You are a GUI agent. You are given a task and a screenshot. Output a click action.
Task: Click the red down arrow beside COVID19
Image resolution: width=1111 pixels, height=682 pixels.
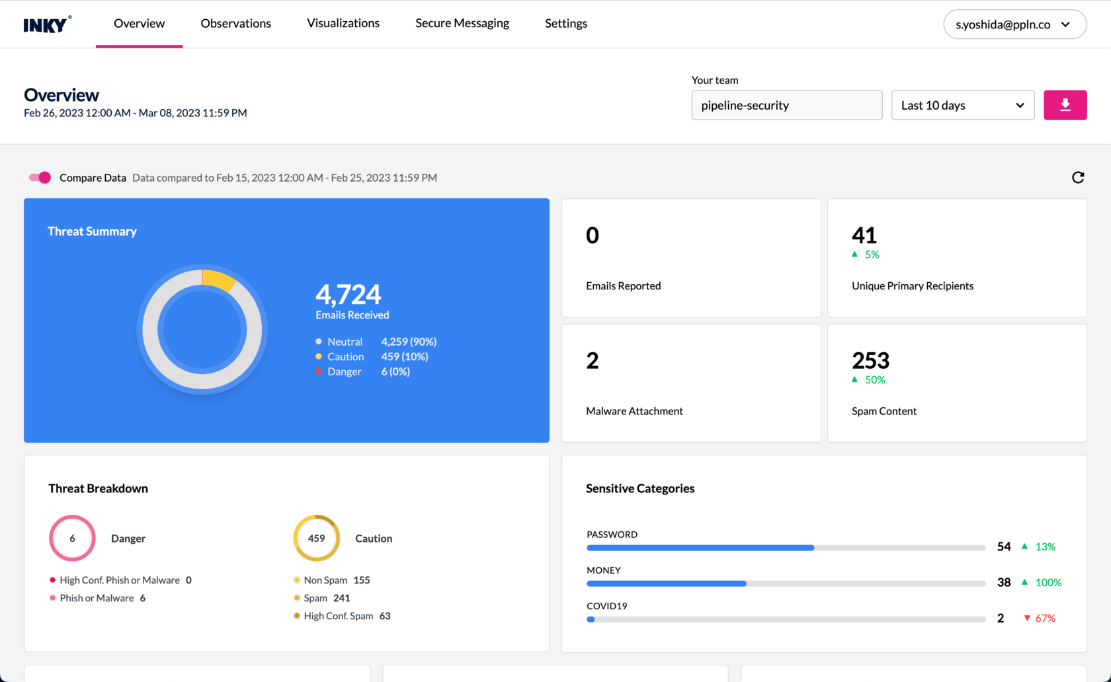point(1026,618)
